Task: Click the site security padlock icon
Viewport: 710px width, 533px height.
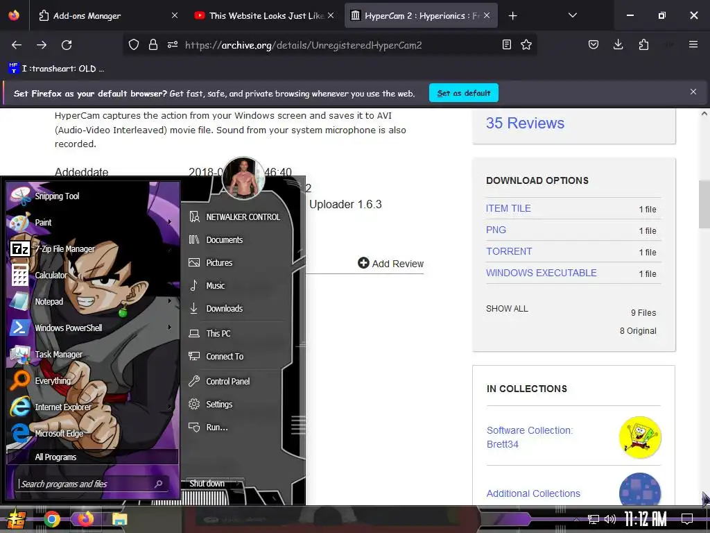Action: pos(153,44)
